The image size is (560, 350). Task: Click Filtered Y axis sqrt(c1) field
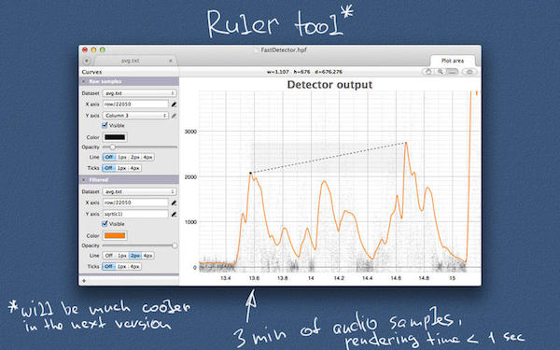pyautogui.click(x=135, y=215)
